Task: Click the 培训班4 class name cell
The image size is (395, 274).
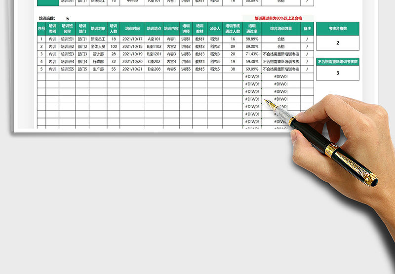Action: coord(67,62)
